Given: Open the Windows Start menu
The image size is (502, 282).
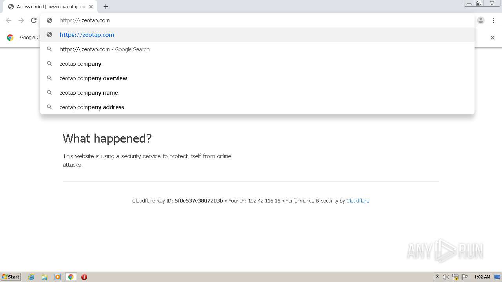Looking at the screenshot, I should pos(11,277).
